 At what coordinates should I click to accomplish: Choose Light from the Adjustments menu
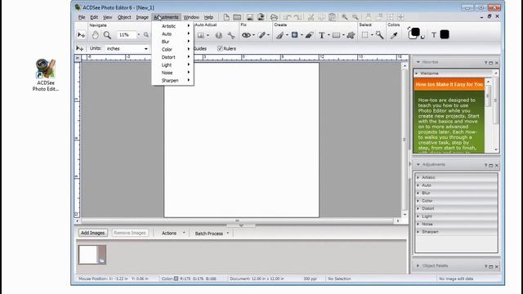[x=172, y=65]
